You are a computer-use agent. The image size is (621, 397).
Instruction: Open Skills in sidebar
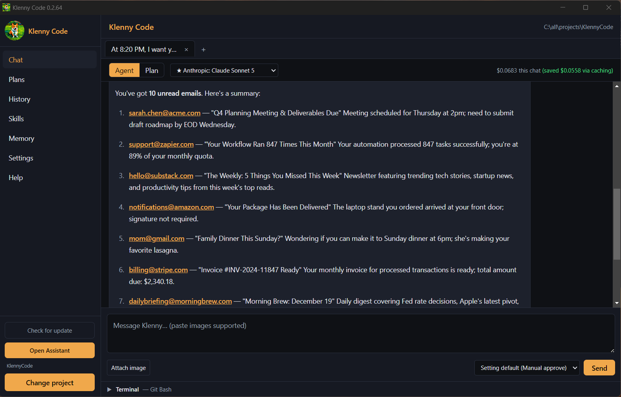(50, 119)
